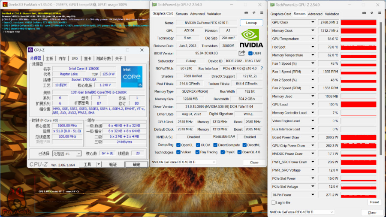This screenshot has height=217, width=386.
Task: Toggle the OpenCL checkbox
Action: 178,145
